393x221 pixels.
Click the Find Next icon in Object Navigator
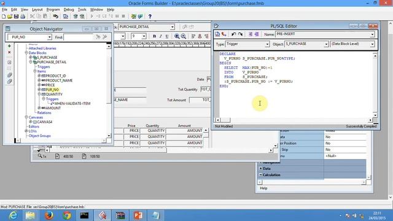coord(98,37)
